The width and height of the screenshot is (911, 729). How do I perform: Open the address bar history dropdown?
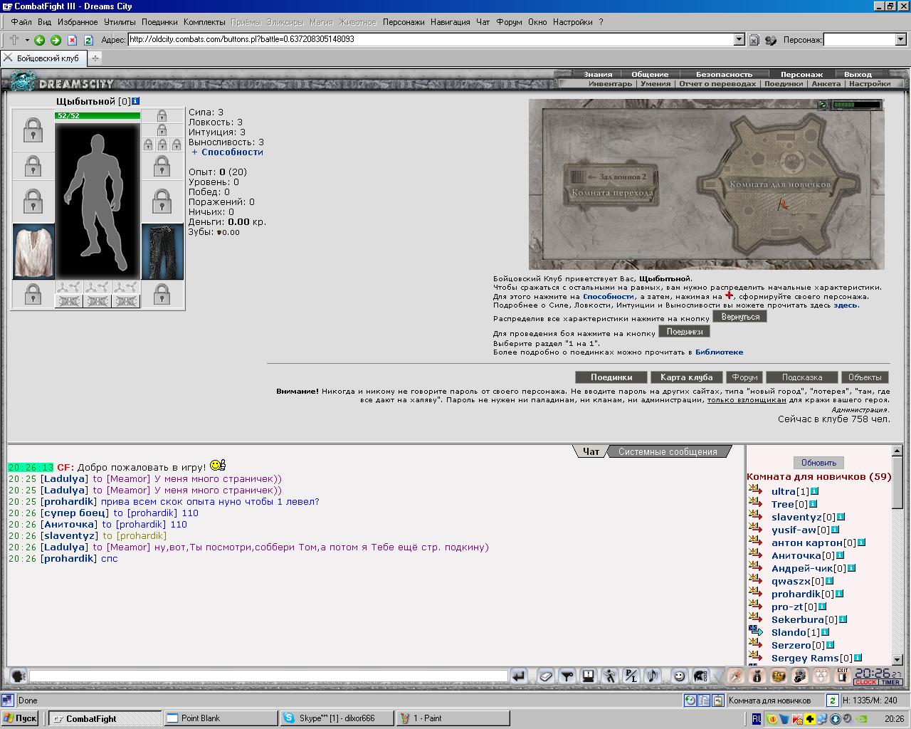[739, 40]
